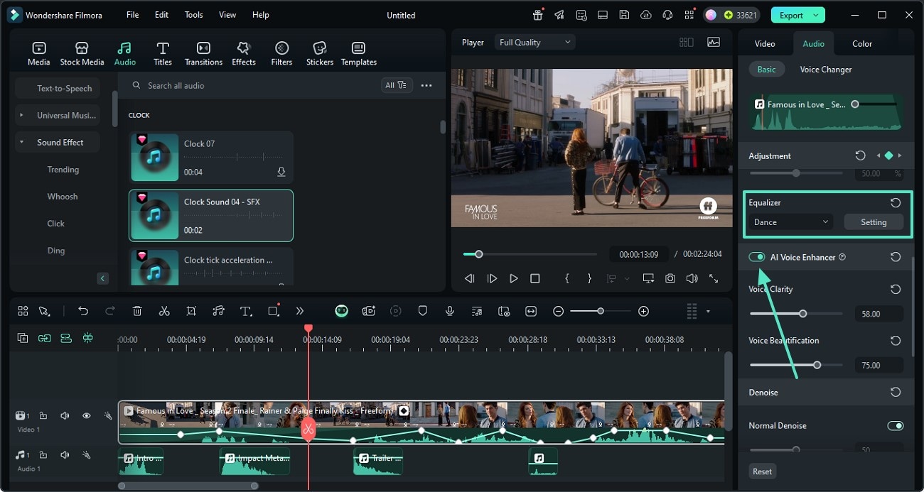
Task: Zoom out the timeline with minus icon
Action: (x=559, y=311)
